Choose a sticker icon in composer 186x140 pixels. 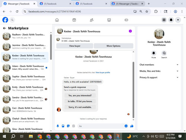(x=68, y=126)
